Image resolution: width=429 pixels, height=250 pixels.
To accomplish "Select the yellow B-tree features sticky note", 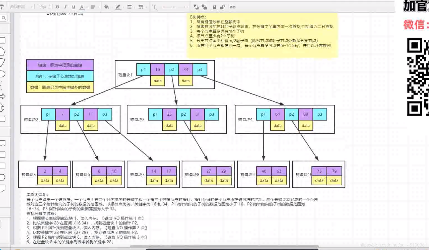I will coord(262,35).
